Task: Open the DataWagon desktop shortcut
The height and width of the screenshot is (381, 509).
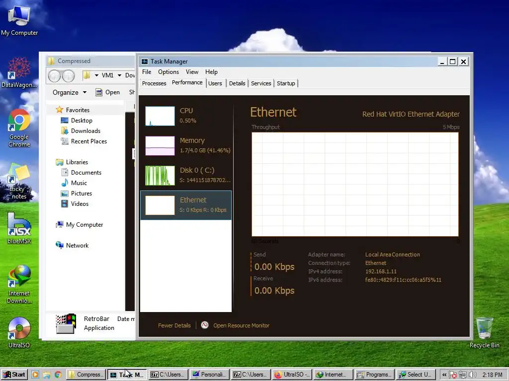Action: pos(19,72)
